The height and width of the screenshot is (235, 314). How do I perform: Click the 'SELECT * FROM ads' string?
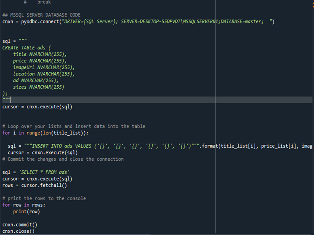(44, 172)
